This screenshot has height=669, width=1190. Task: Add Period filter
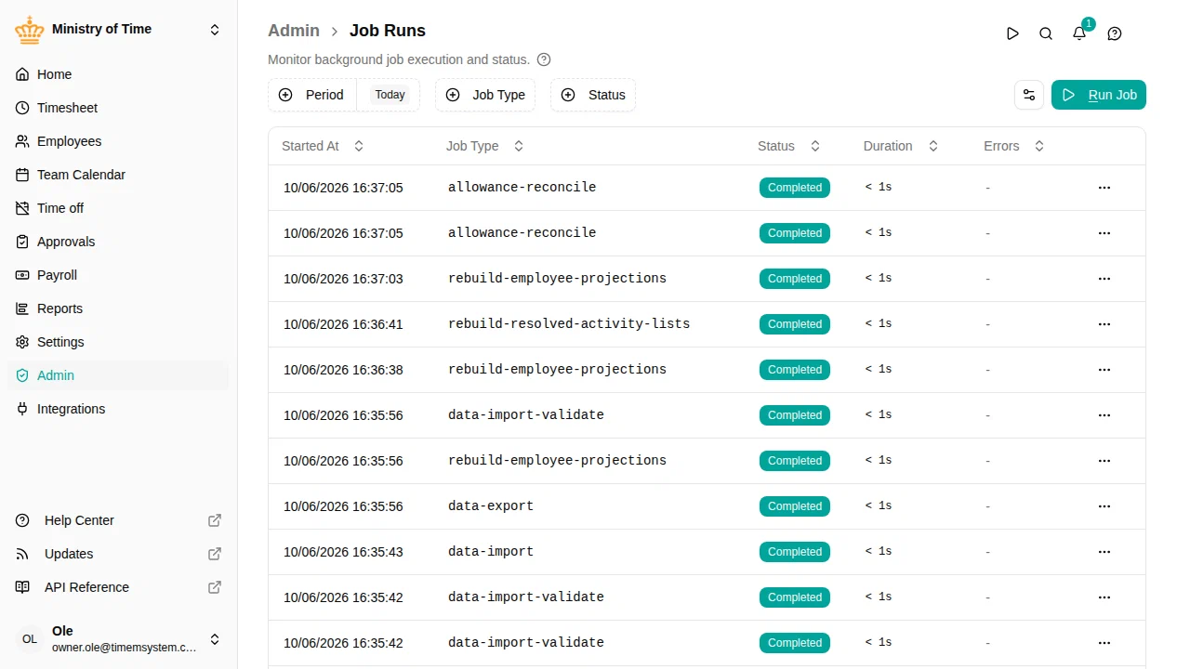point(312,95)
